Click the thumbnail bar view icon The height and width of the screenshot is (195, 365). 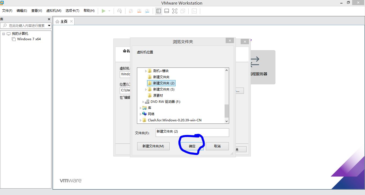167,11
